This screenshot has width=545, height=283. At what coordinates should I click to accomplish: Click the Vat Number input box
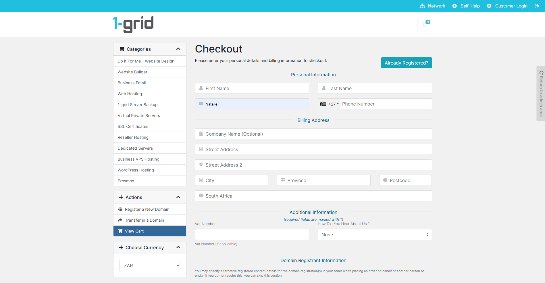pos(252,235)
